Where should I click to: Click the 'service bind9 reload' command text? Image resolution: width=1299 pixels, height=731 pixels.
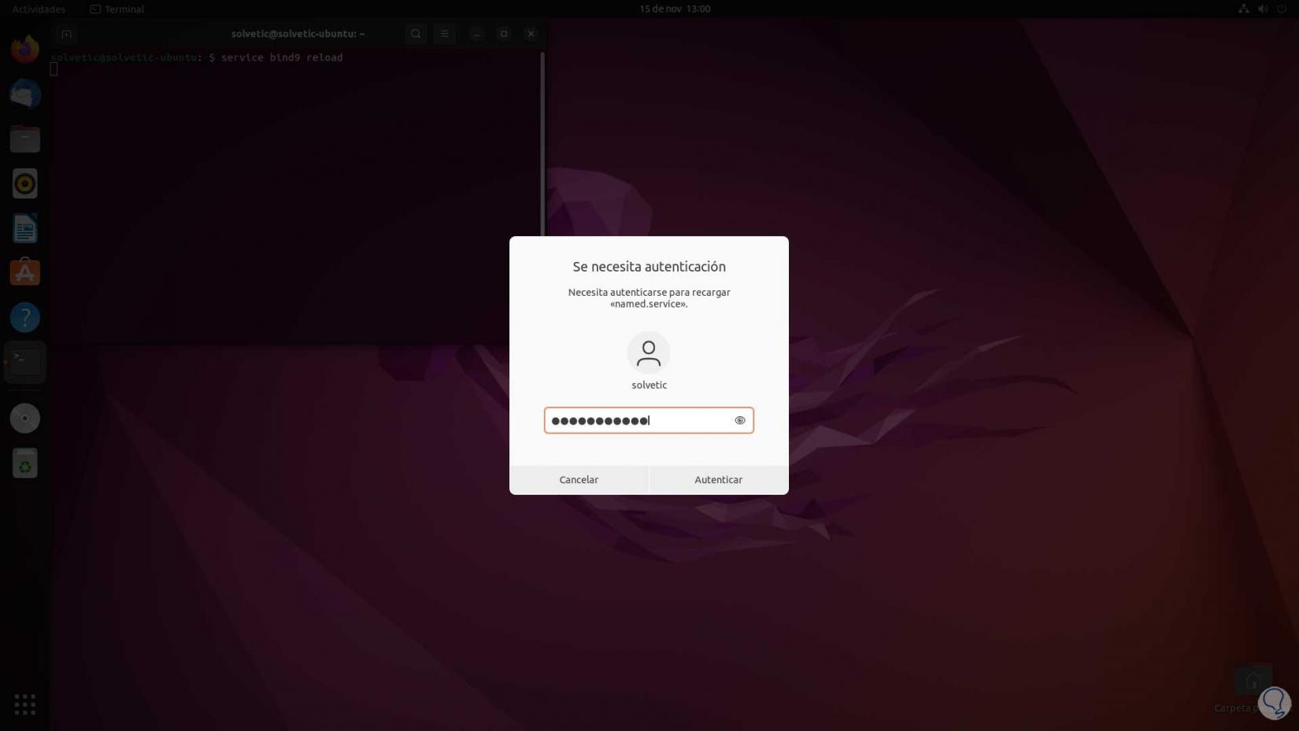(282, 57)
